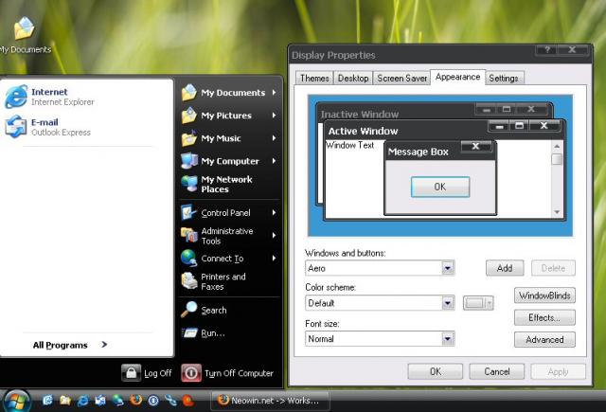Open My Pictures in Start menu
The width and height of the screenshot is (606, 412).
229,116
